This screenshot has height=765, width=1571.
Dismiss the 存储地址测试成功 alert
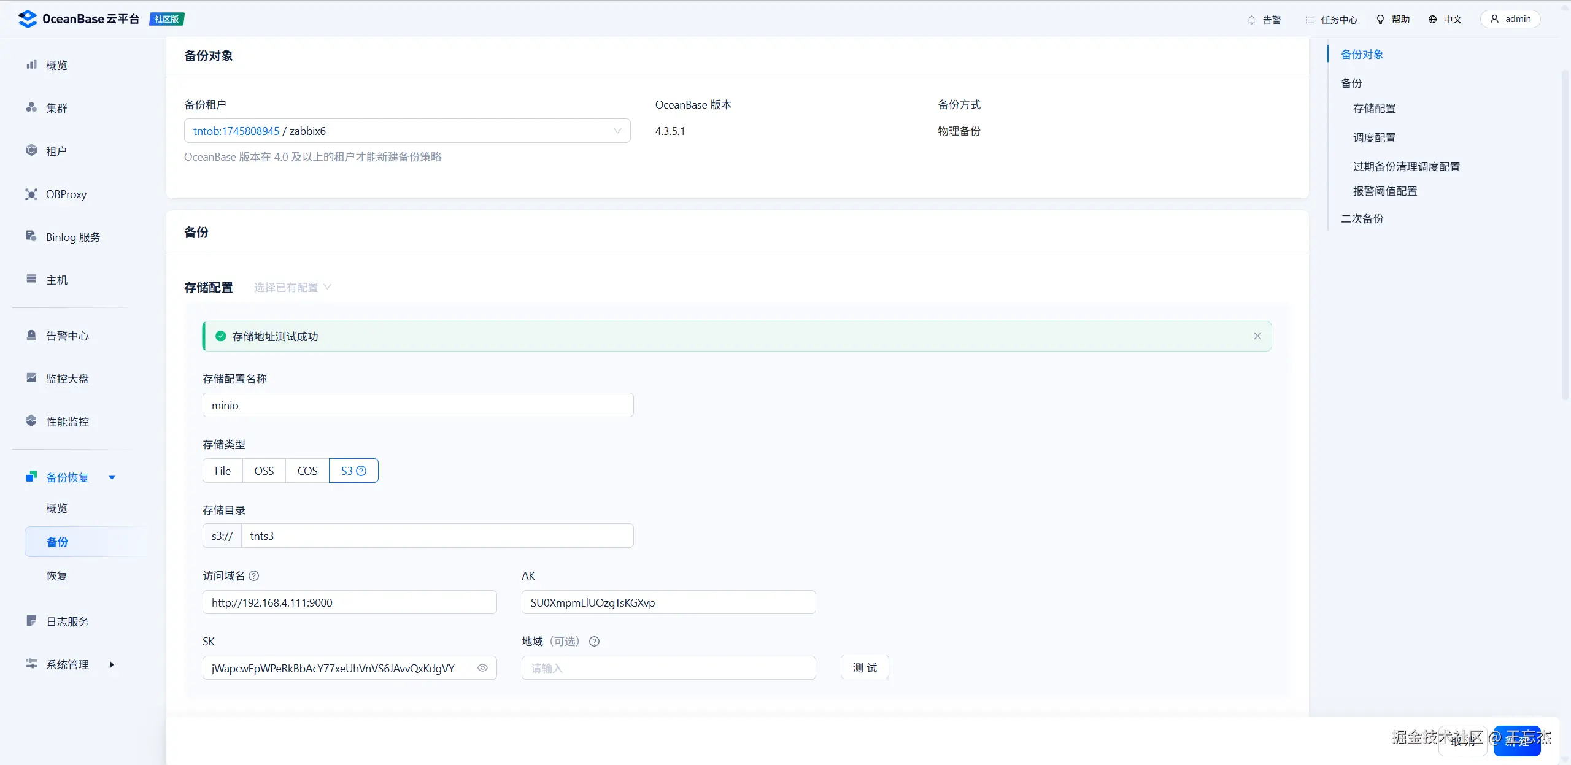(x=1257, y=336)
